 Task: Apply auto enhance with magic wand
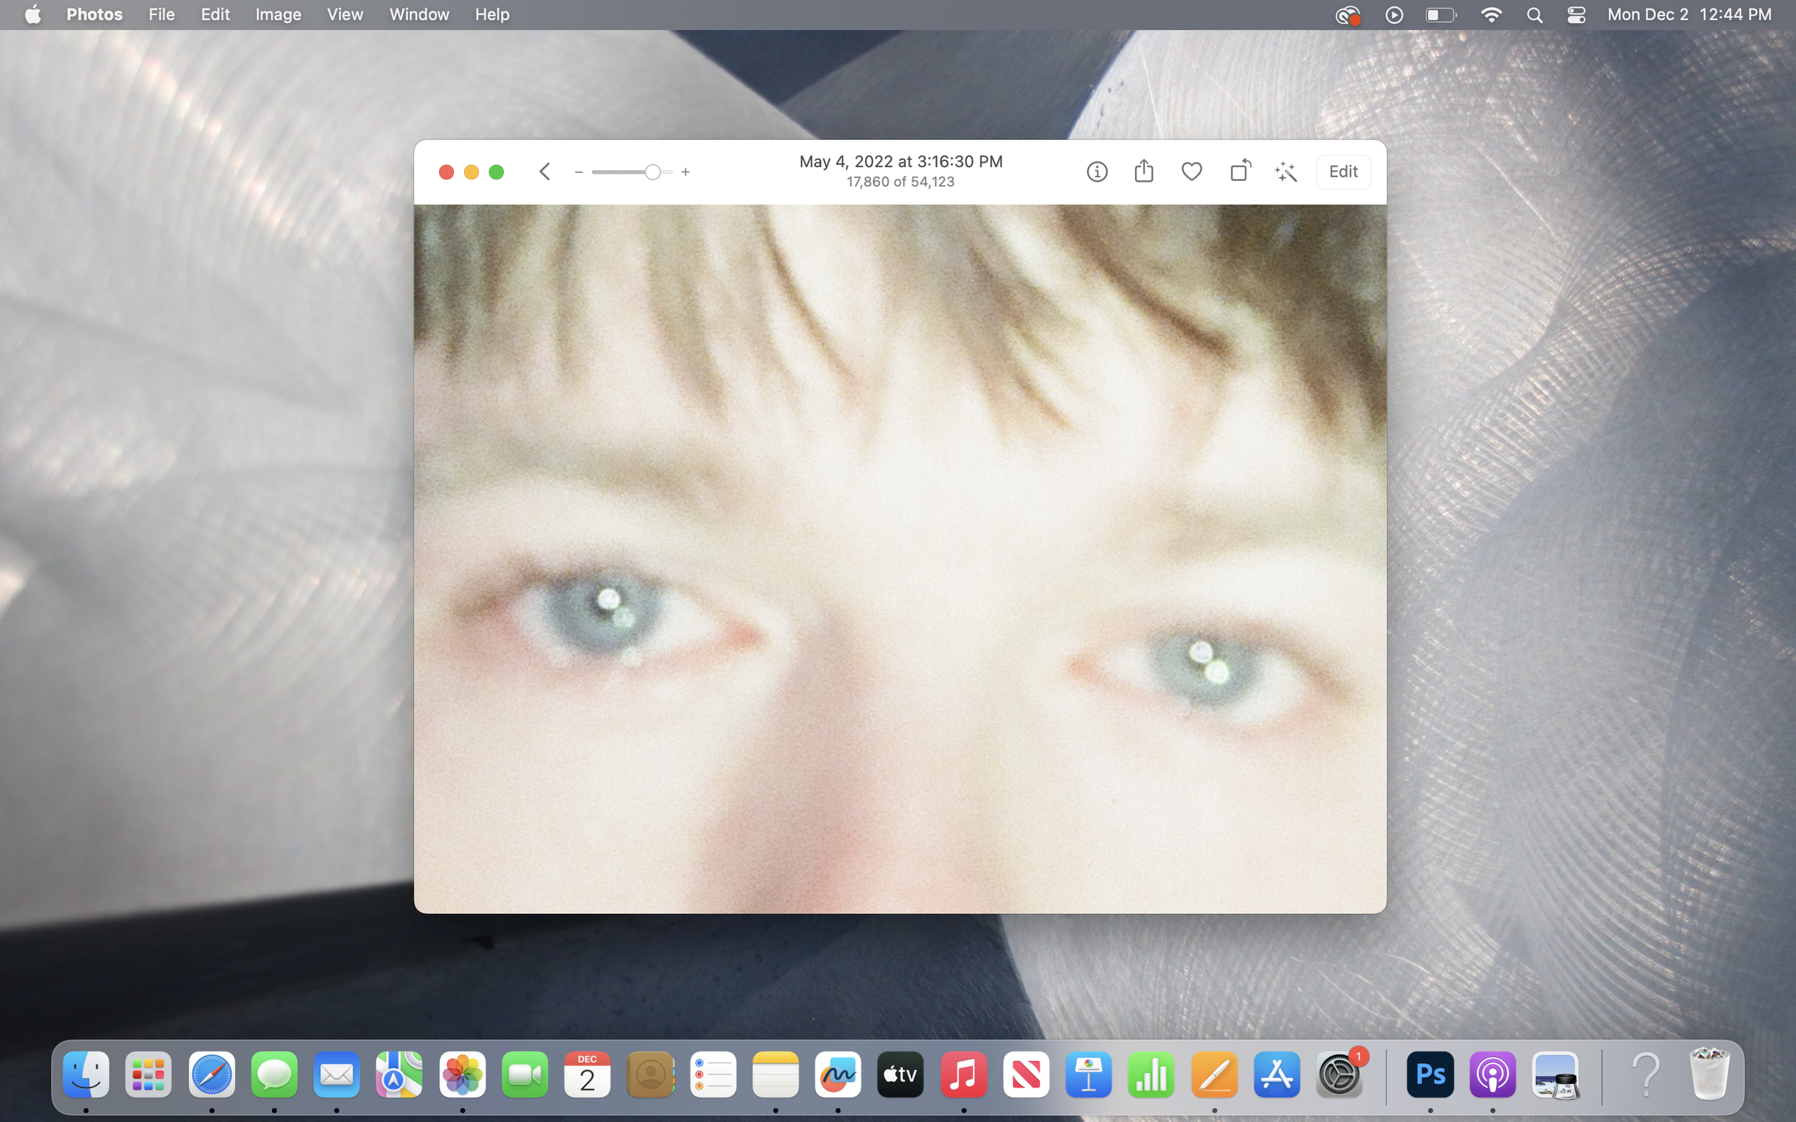1285,172
